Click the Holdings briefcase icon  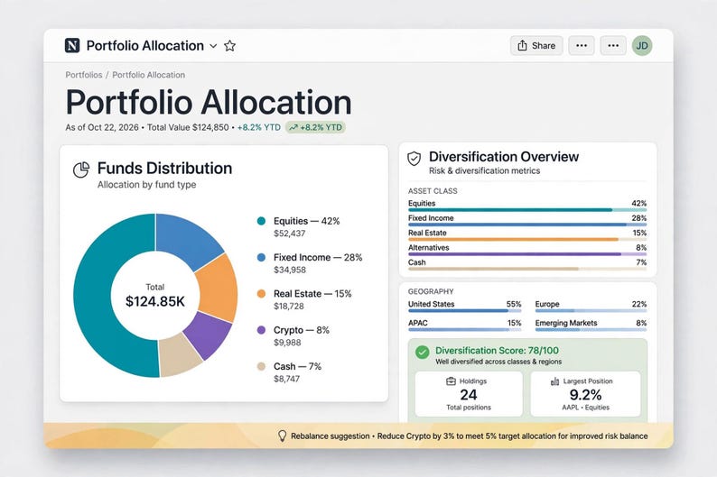451,381
